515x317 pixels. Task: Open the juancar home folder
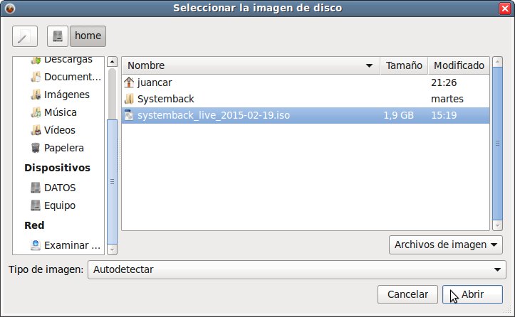point(155,82)
